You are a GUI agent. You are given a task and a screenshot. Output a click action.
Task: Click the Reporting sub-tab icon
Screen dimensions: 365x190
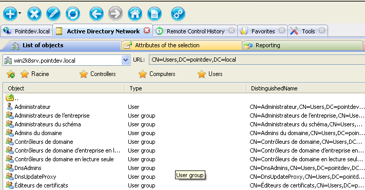pos(248,46)
